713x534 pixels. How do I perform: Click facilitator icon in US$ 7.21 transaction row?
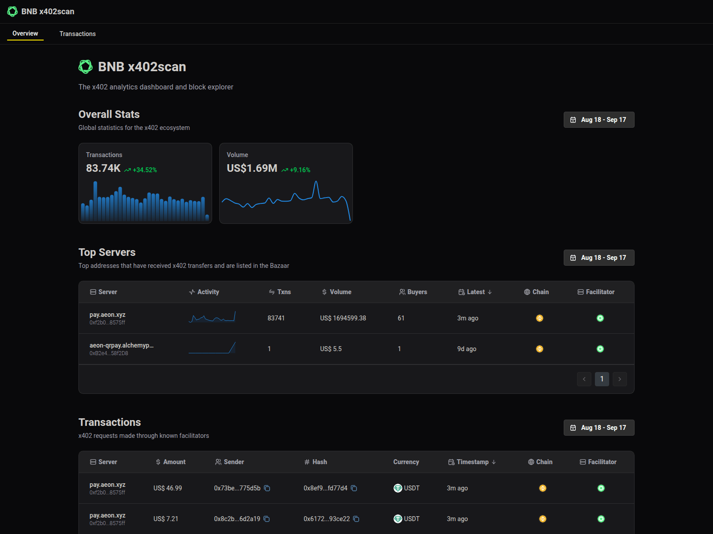[x=601, y=519]
